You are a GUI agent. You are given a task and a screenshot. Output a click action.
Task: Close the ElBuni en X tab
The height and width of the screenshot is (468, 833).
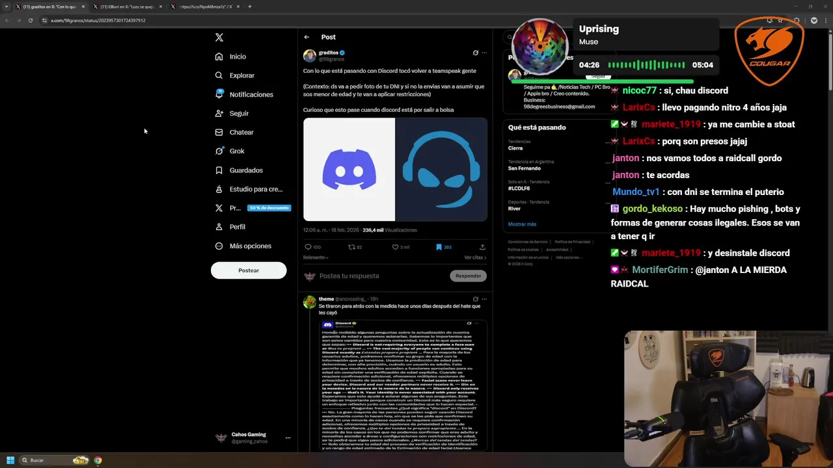(160, 6)
